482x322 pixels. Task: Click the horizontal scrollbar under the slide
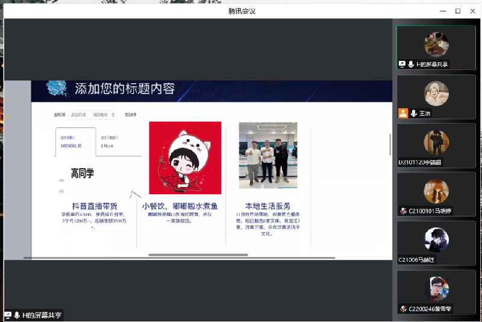point(198,255)
